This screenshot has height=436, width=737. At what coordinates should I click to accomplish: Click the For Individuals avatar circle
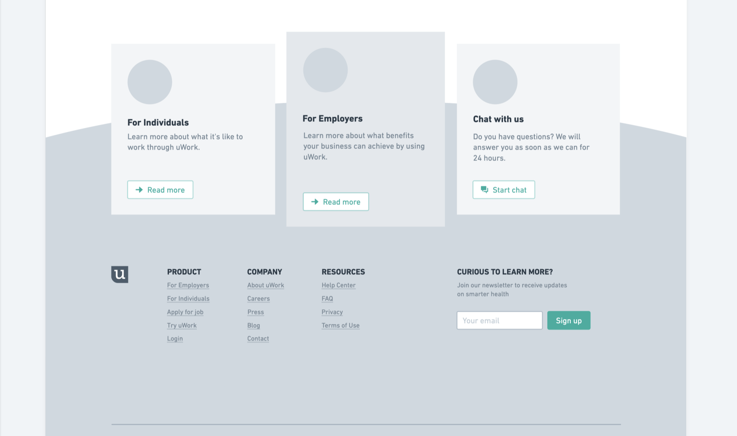[x=150, y=82]
